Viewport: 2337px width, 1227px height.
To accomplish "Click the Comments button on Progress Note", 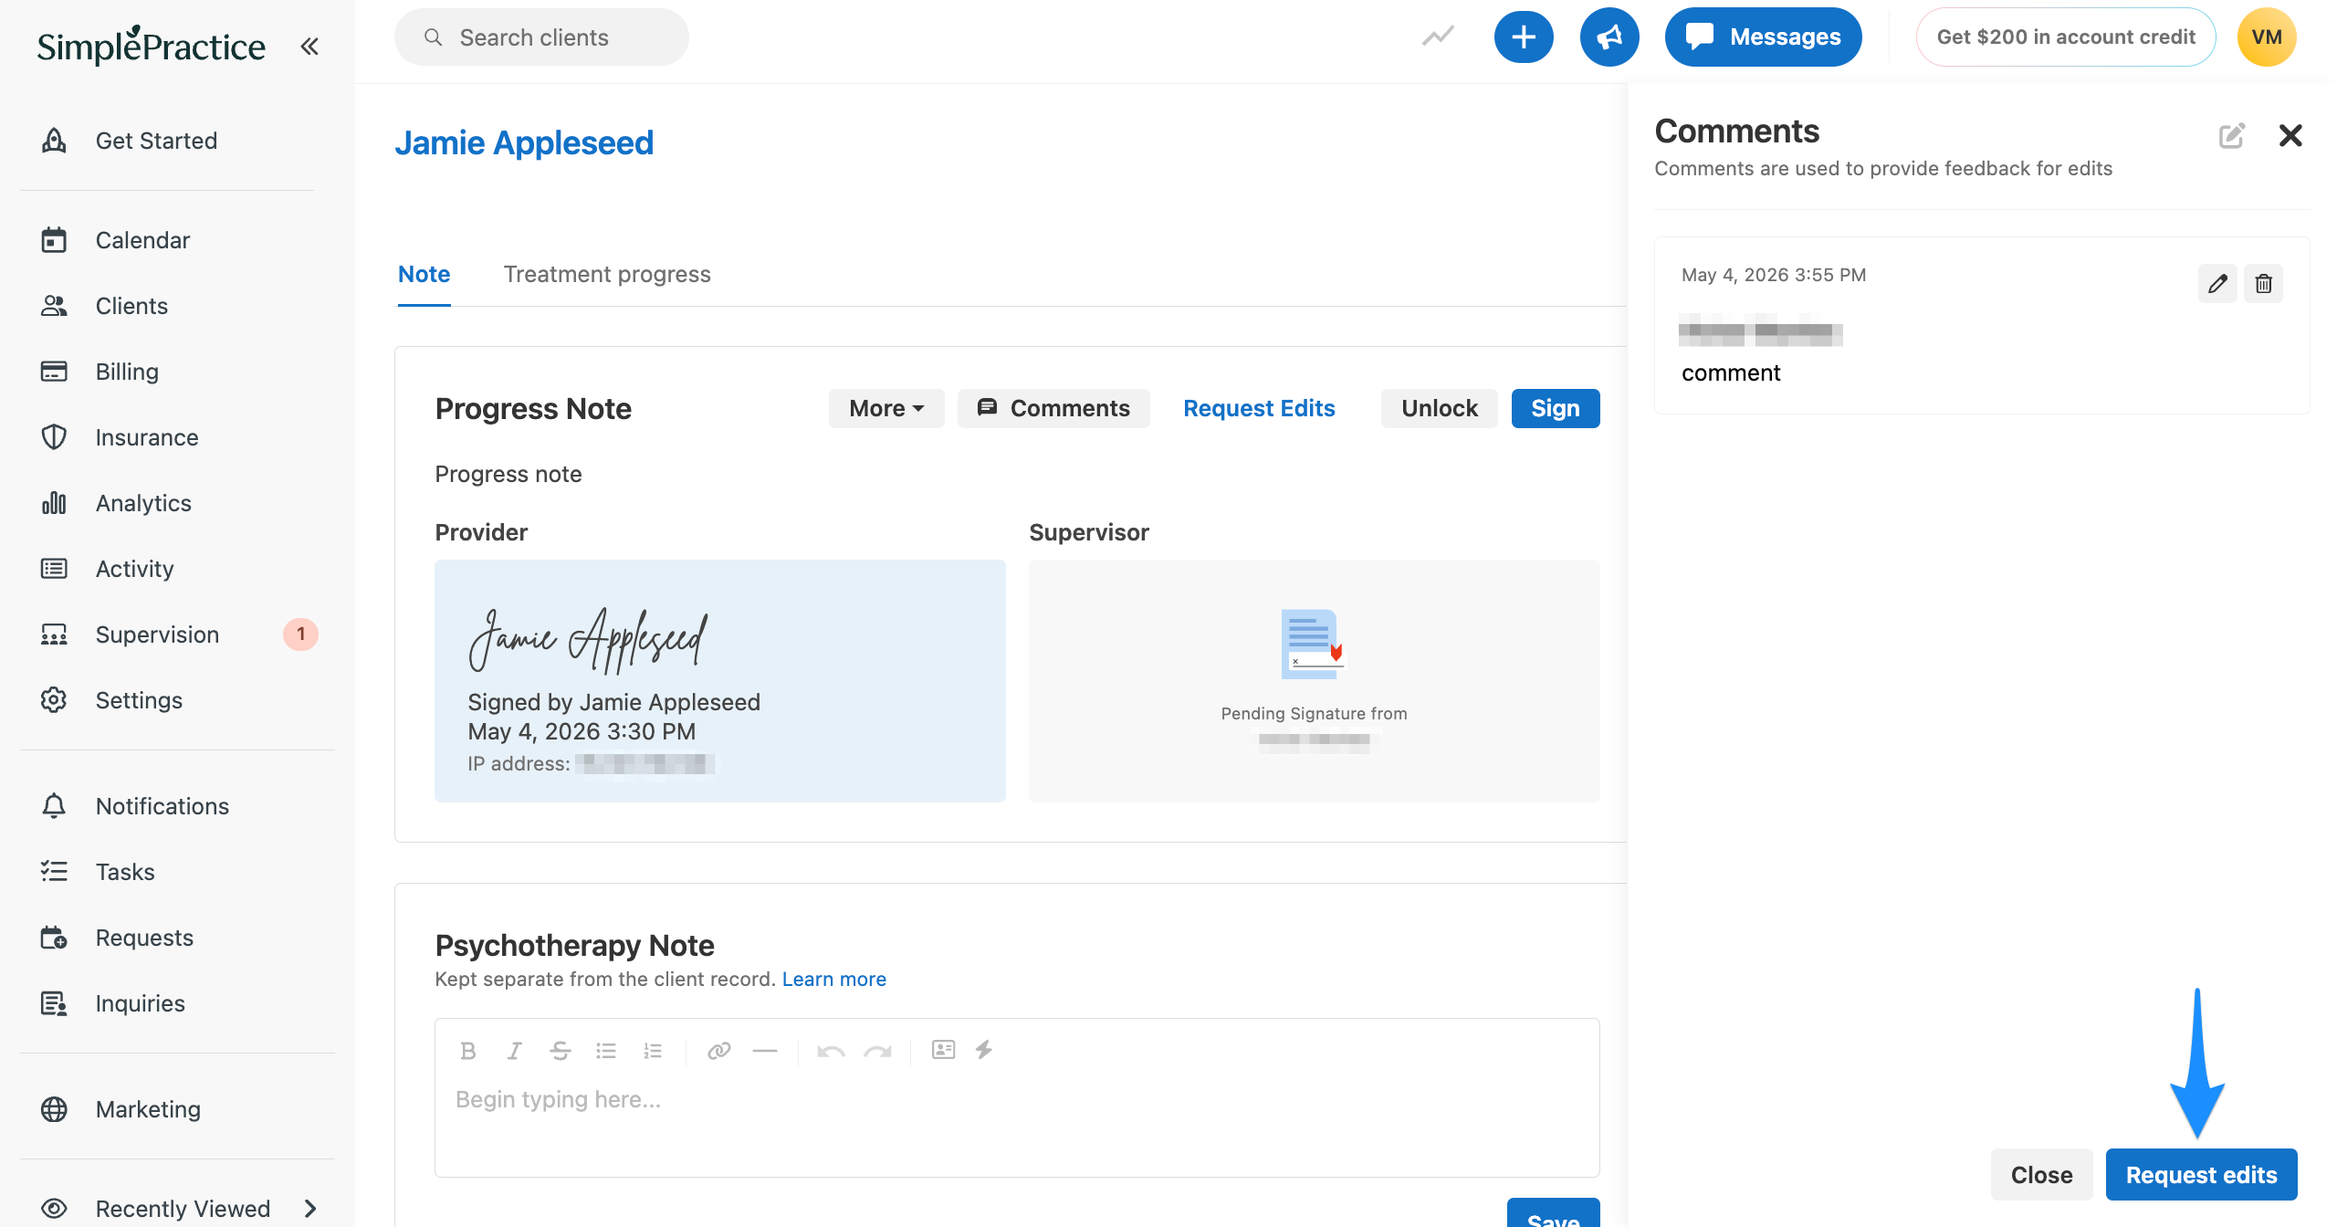I will click(1053, 408).
